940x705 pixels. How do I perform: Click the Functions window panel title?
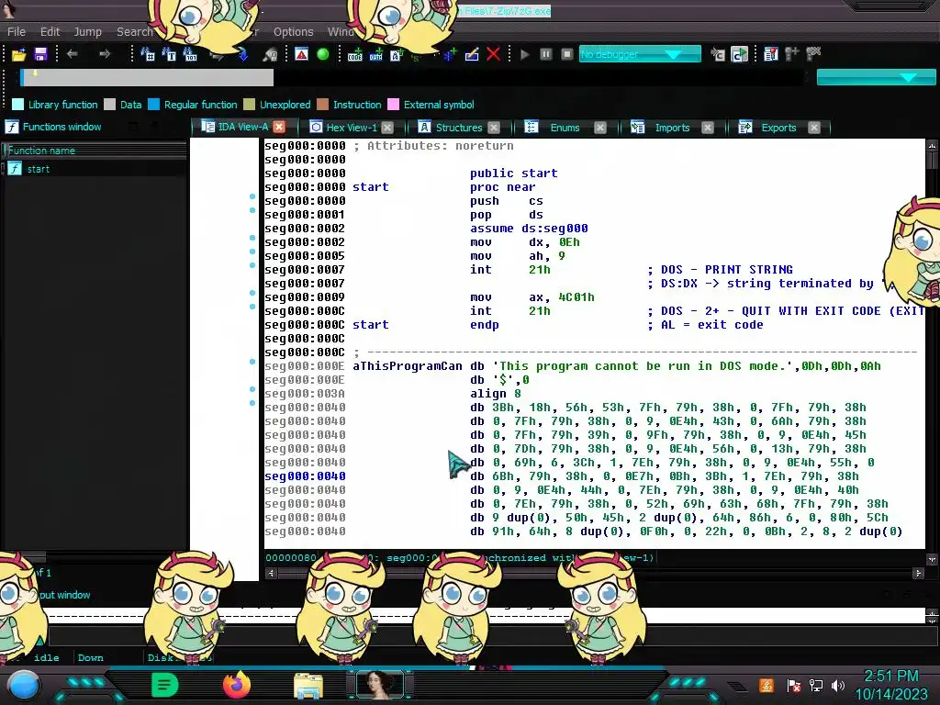point(62,127)
